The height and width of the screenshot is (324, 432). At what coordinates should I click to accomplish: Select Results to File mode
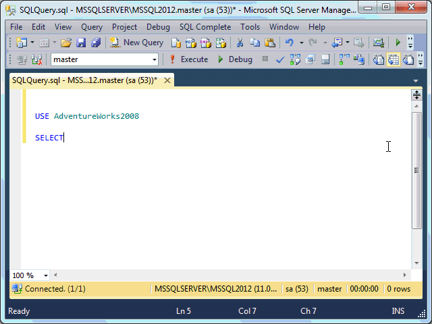[408, 59]
